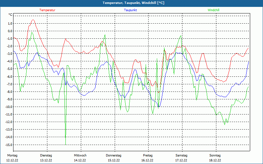Click the Sonntag day label
263x164 pixels.
pyautogui.click(x=215, y=155)
